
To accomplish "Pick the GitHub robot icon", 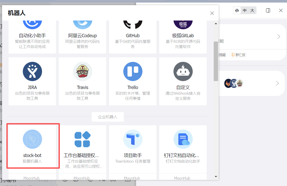I will (x=133, y=25).
